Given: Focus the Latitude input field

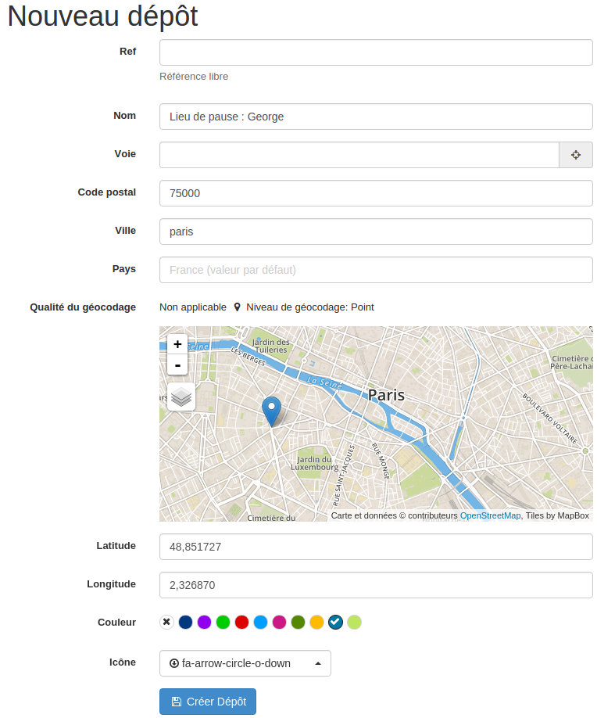Looking at the screenshot, I should (376, 547).
